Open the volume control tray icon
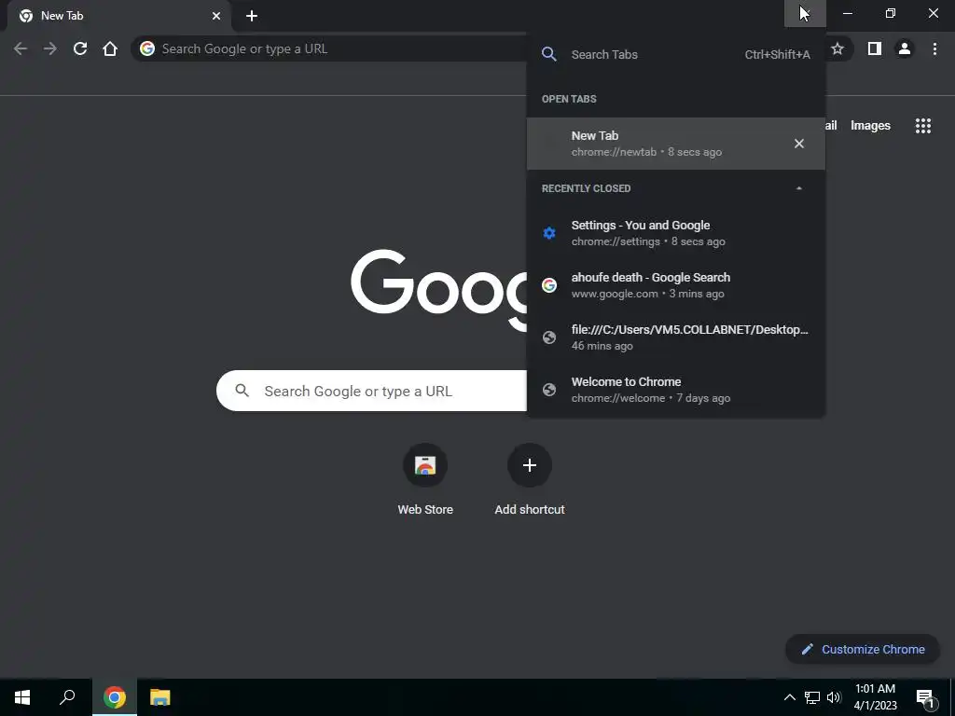This screenshot has width=955, height=716. pos(834,697)
